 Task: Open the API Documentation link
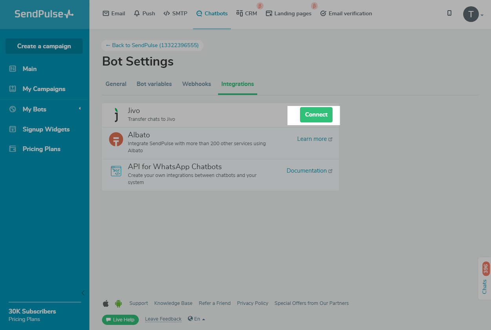(x=309, y=171)
